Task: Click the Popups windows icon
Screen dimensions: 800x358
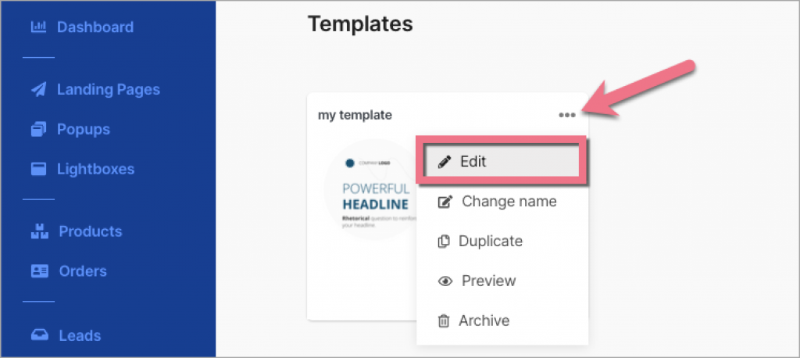Action: tap(38, 129)
